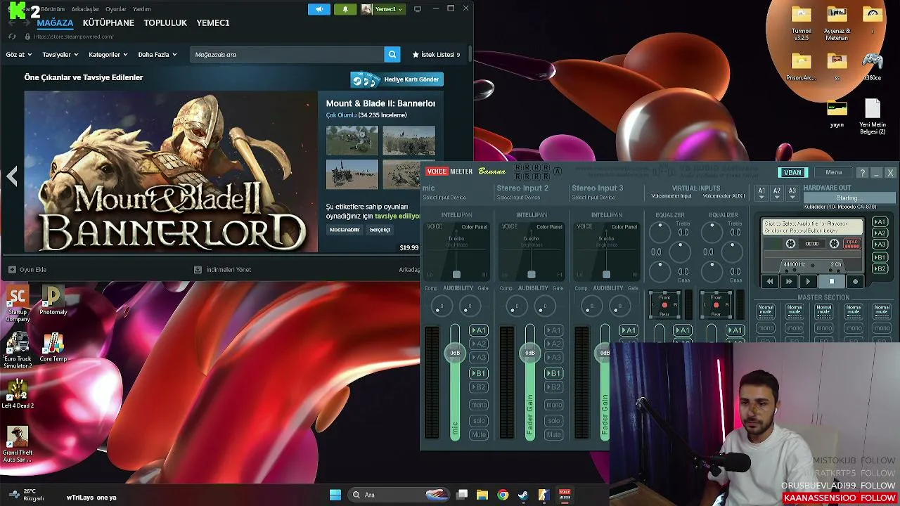Open File Explorer from the taskbar
Screen dimensions: 900x506
[x=482, y=495]
